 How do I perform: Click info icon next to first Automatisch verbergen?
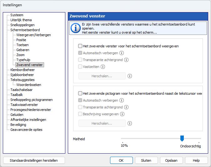click(122, 53)
